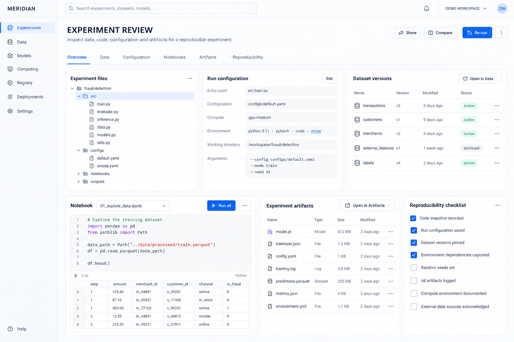Select train.py in the file tree

point(104,104)
